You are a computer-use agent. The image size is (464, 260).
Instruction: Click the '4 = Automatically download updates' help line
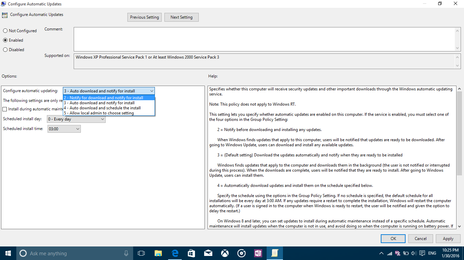click(295, 186)
